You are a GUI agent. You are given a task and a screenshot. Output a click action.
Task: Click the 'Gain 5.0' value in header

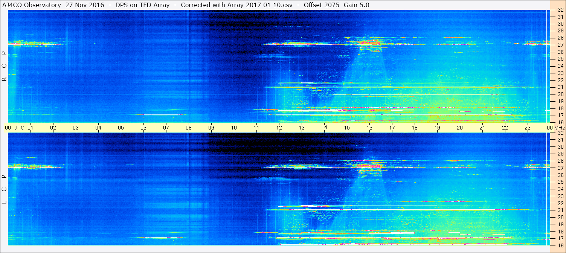click(356, 5)
